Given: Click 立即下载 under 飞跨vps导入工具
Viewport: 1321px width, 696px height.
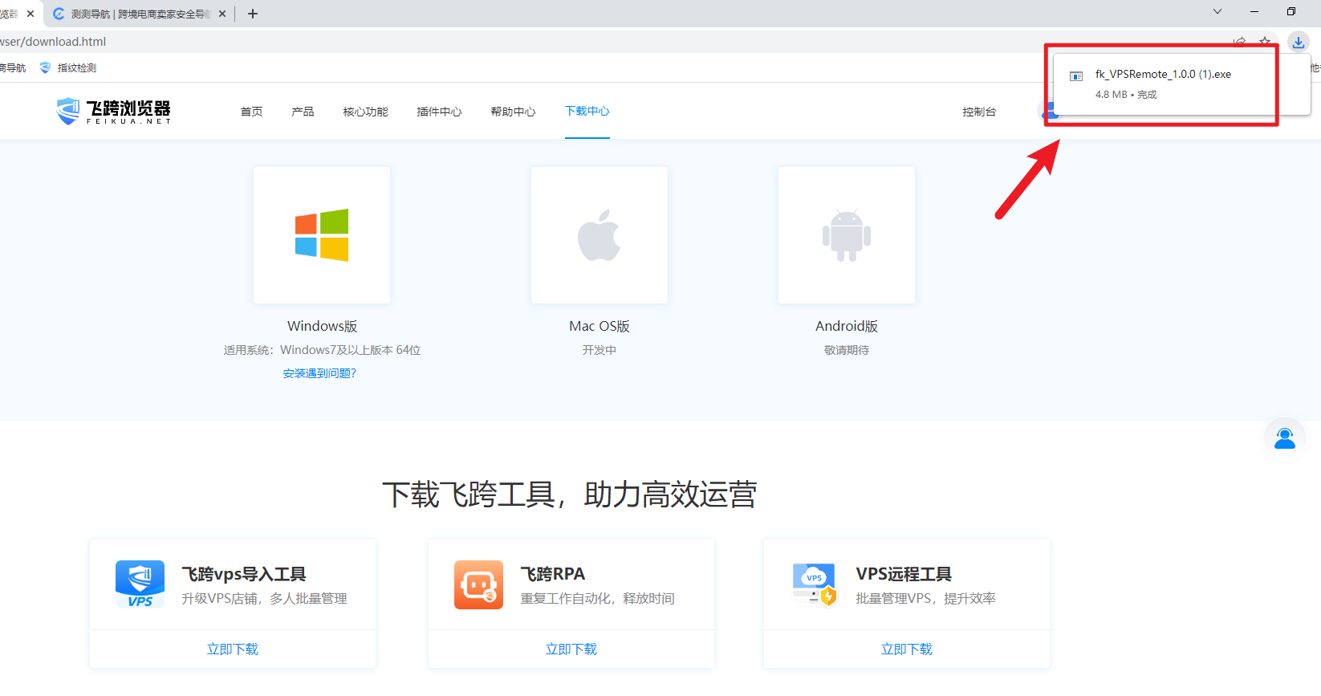Looking at the screenshot, I should click(233, 649).
